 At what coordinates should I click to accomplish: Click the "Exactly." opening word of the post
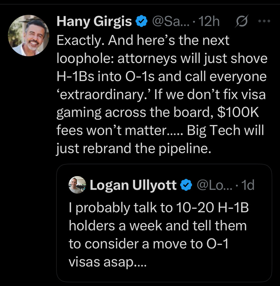coord(80,40)
